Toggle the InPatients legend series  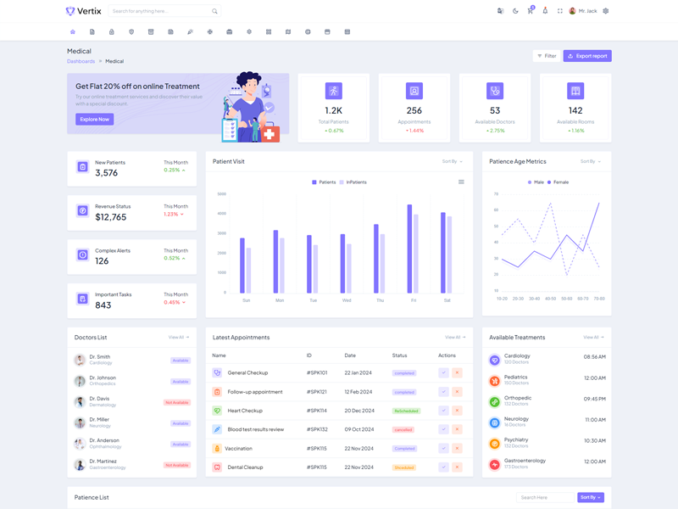tap(353, 182)
